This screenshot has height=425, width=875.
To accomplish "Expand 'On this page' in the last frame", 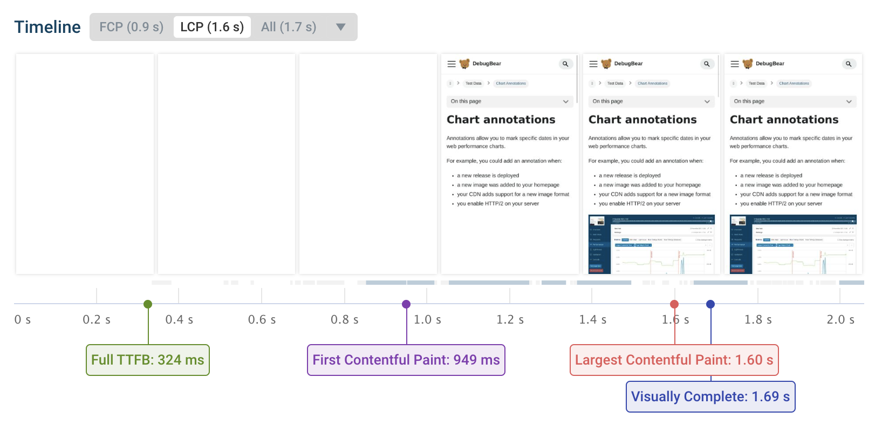I will tap(793, 101).
